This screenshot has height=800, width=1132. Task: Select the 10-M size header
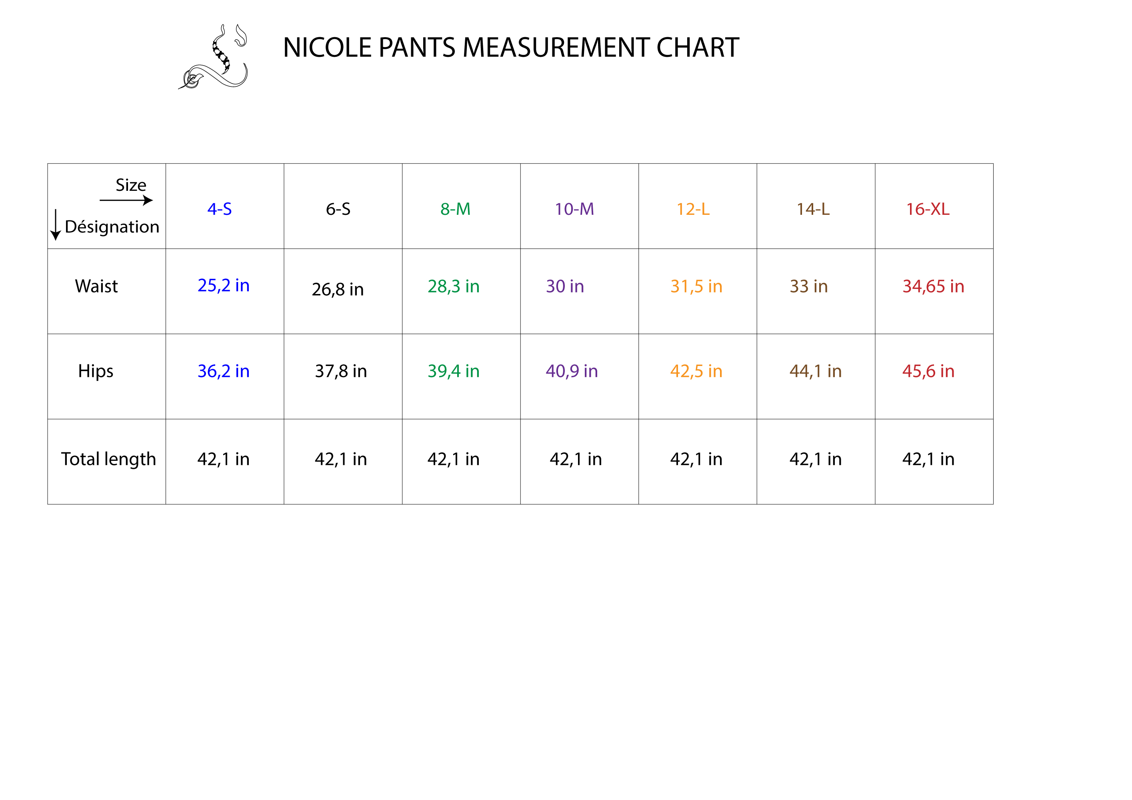click(574, 209)
